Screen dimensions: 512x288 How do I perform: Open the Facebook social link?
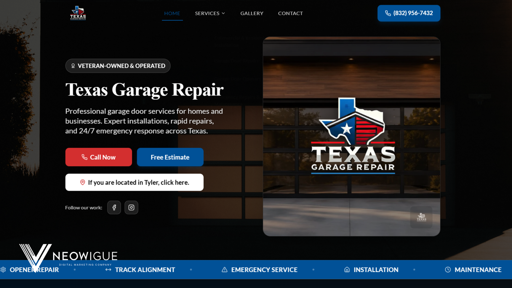pos(114,207)
